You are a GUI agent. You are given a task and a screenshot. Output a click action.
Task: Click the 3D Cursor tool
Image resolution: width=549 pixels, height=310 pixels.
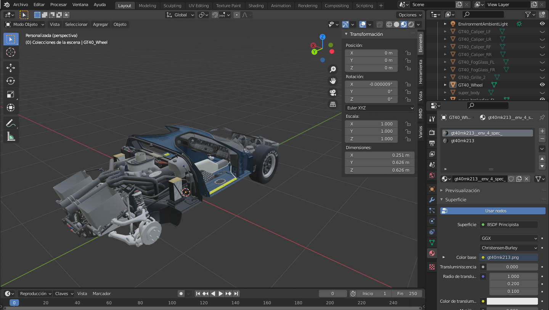point(11,52)
